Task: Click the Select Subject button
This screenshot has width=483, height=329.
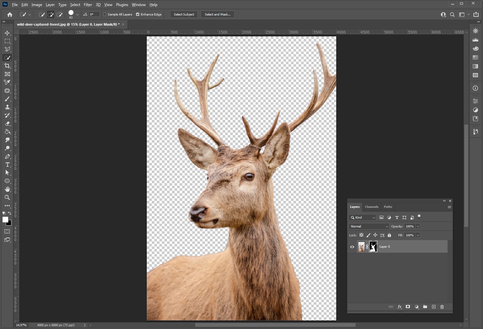Action: [184, 14]
